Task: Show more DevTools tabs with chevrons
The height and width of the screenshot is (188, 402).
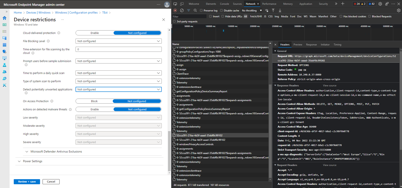Action: (336, 4)
